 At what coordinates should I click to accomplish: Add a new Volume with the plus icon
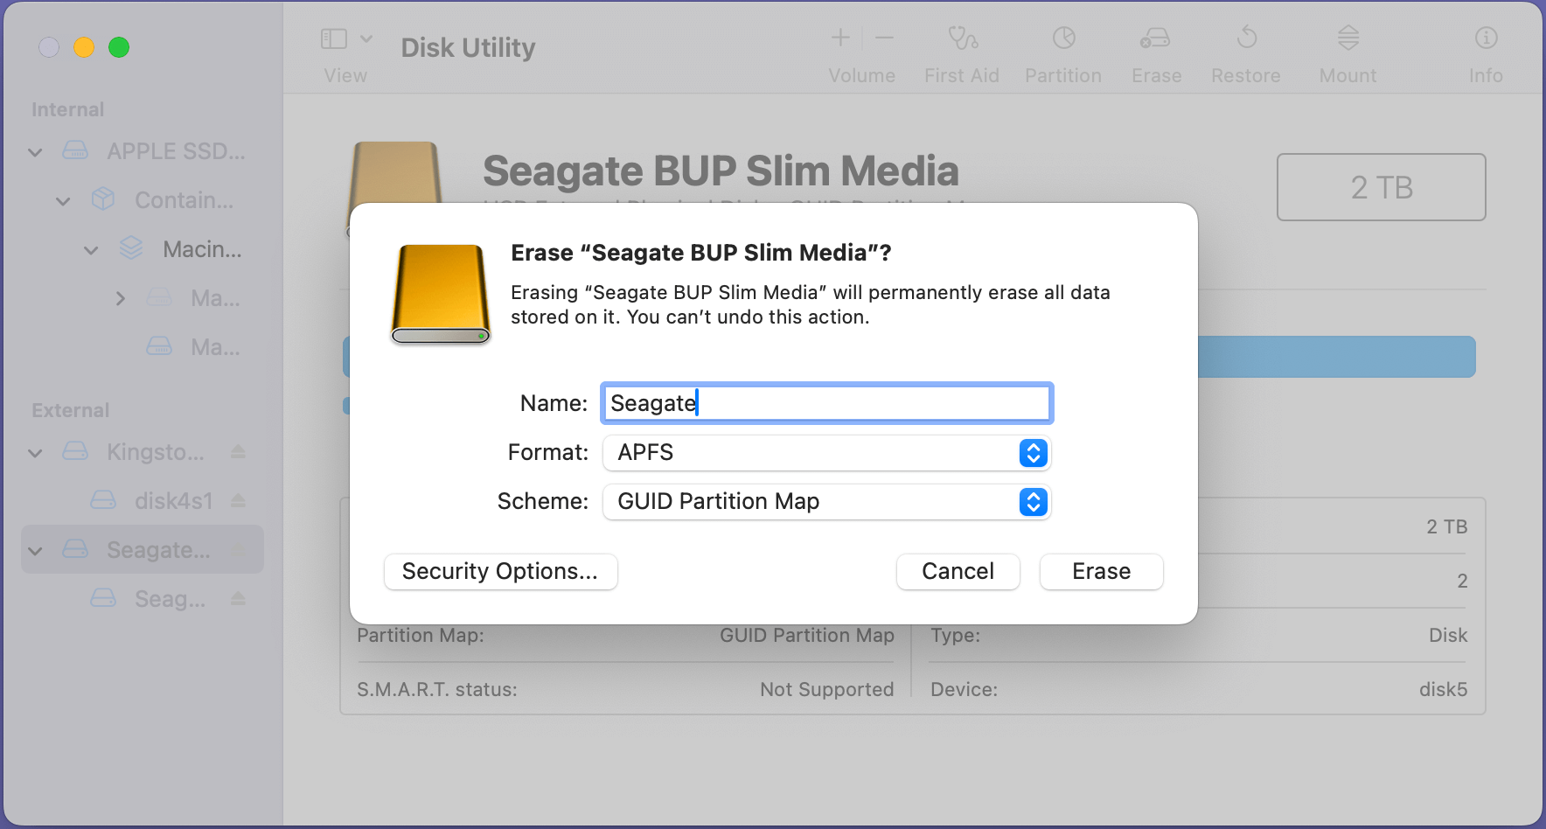(839, 38)
